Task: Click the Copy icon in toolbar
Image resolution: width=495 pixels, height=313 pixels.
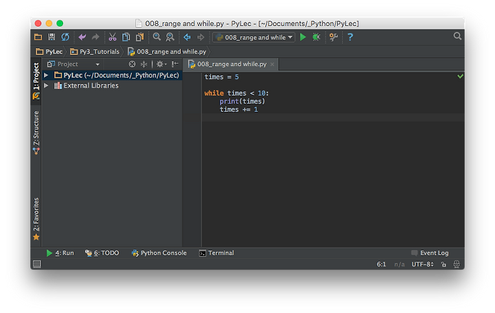Action: pos(126,37)
